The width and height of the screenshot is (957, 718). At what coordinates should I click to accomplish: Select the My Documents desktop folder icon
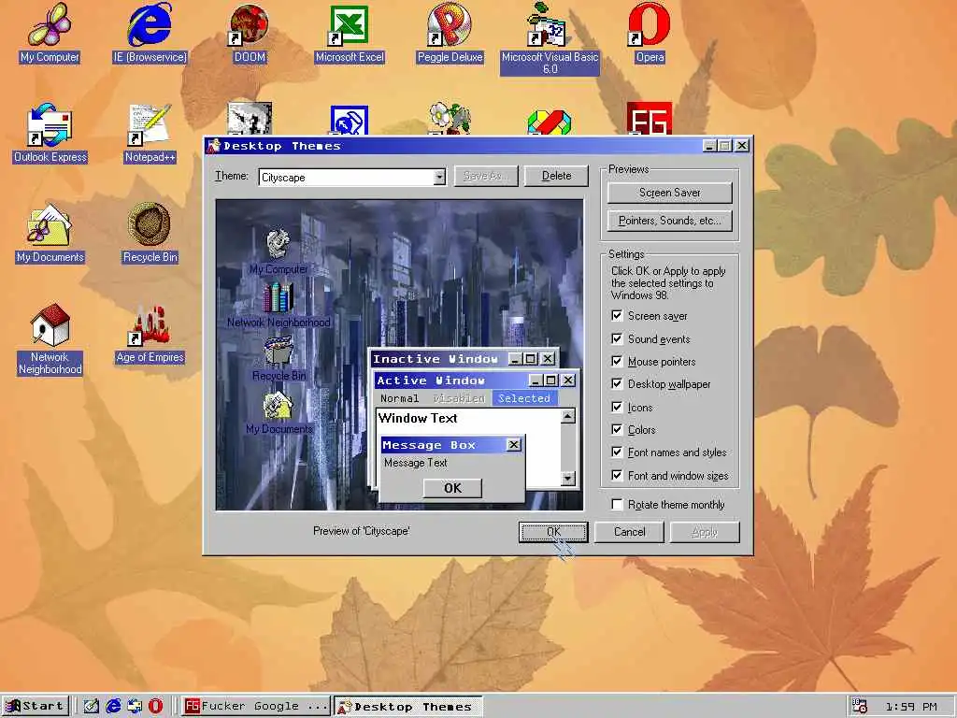[50, 234]
